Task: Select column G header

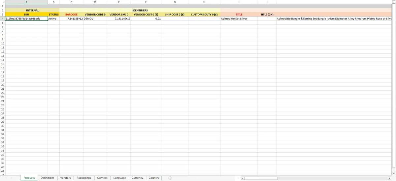Action: tap(175, 2)
